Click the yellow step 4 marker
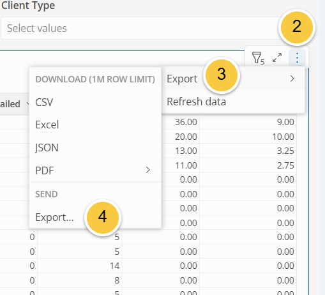 click(103, 218)
